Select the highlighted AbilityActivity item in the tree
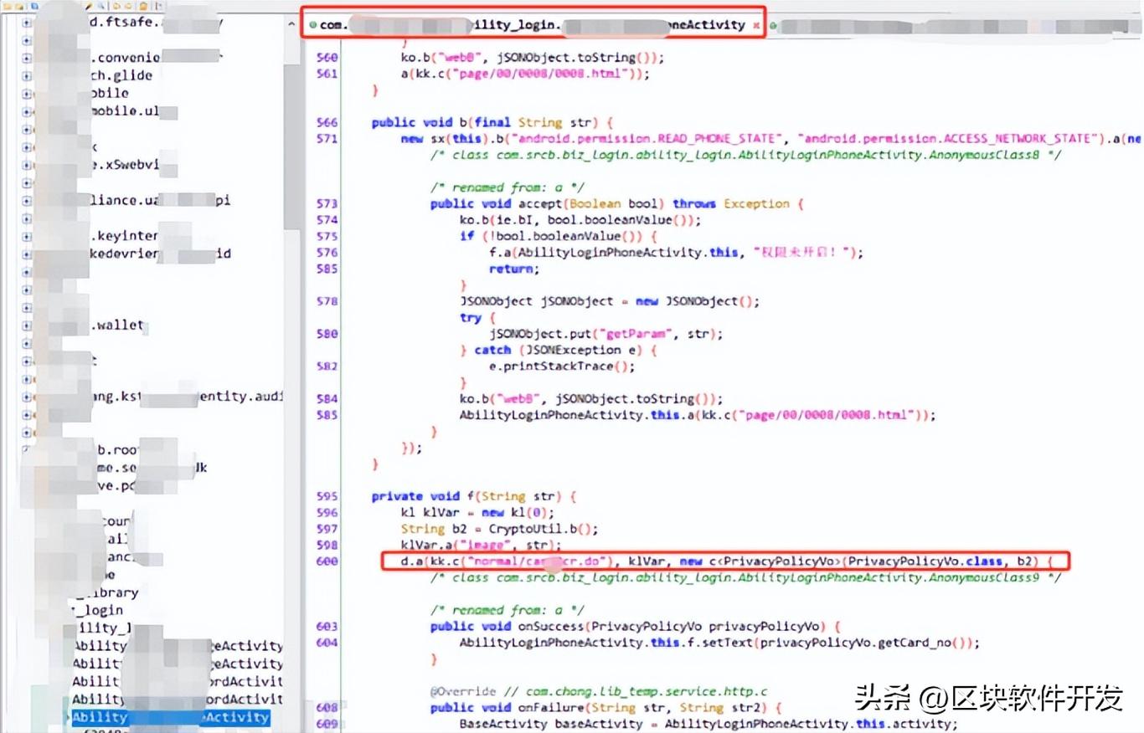The image size is (1144, 733). click(x=167, y=717)
